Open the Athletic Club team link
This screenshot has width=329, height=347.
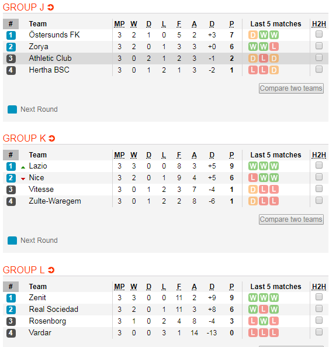[50, 58]
